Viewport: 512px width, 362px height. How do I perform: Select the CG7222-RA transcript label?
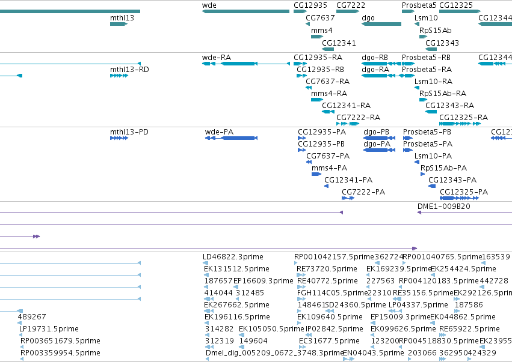(x=358, y=118)
